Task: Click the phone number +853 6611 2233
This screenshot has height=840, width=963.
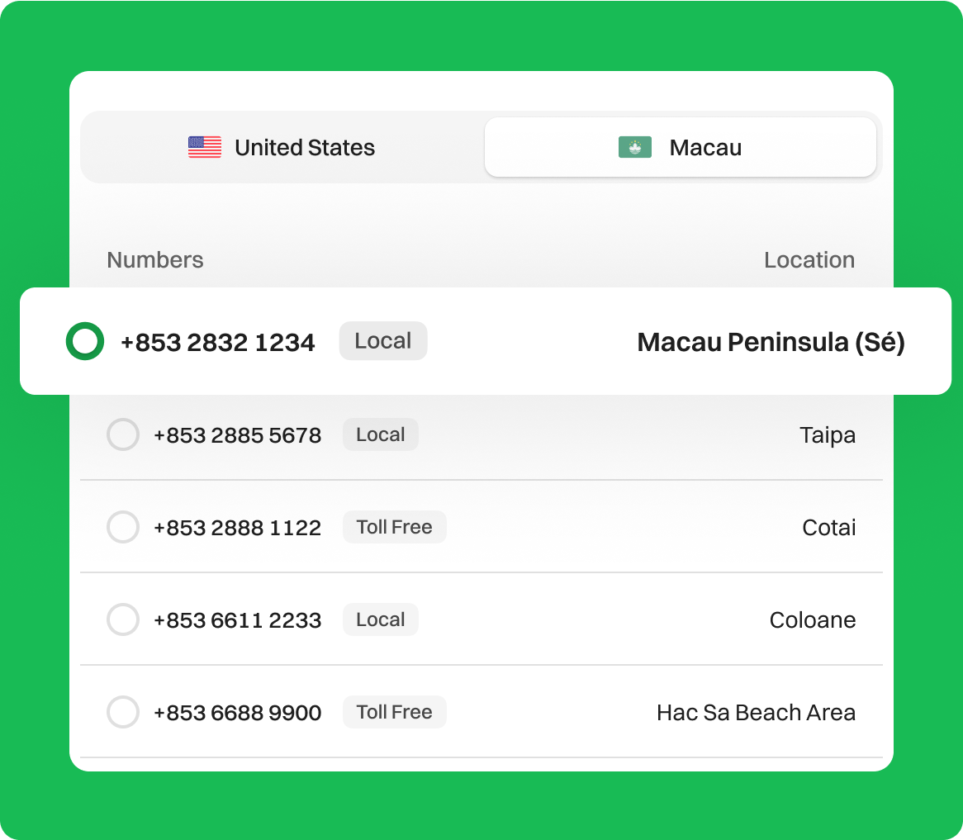Action: point(237,619)
